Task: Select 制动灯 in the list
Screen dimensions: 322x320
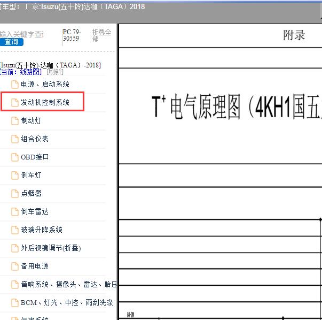Action: 31,120
